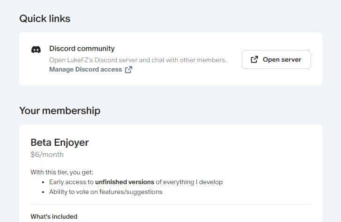Click the arrow icon inside Open server button
Image resolution: width=341 pixels, height=222 pixels.
pos(254,59)
